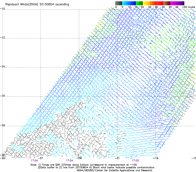The height and width of the screenshot is (172, 196).
Task: Select the '-30' longitude axis label
Action: click(2, 158)
